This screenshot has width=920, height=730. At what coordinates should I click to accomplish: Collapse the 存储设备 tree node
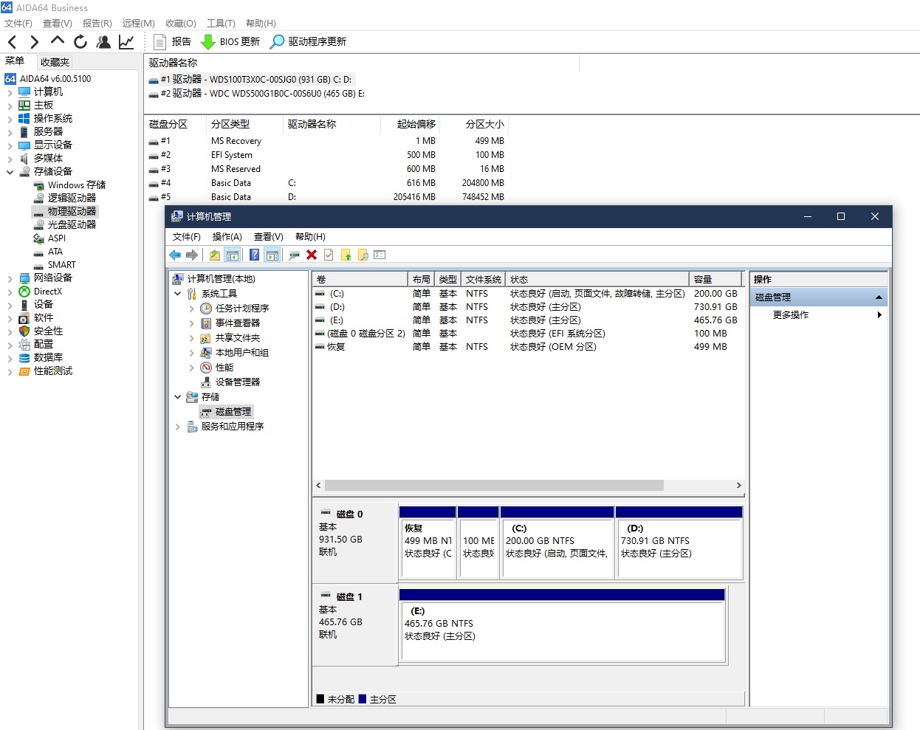click(x=10, y=172)
